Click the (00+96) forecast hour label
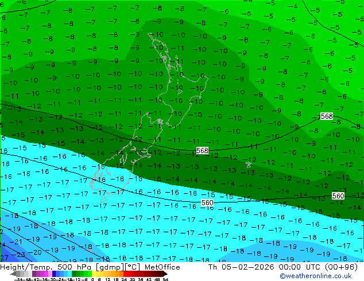 [x=341, y=267]
